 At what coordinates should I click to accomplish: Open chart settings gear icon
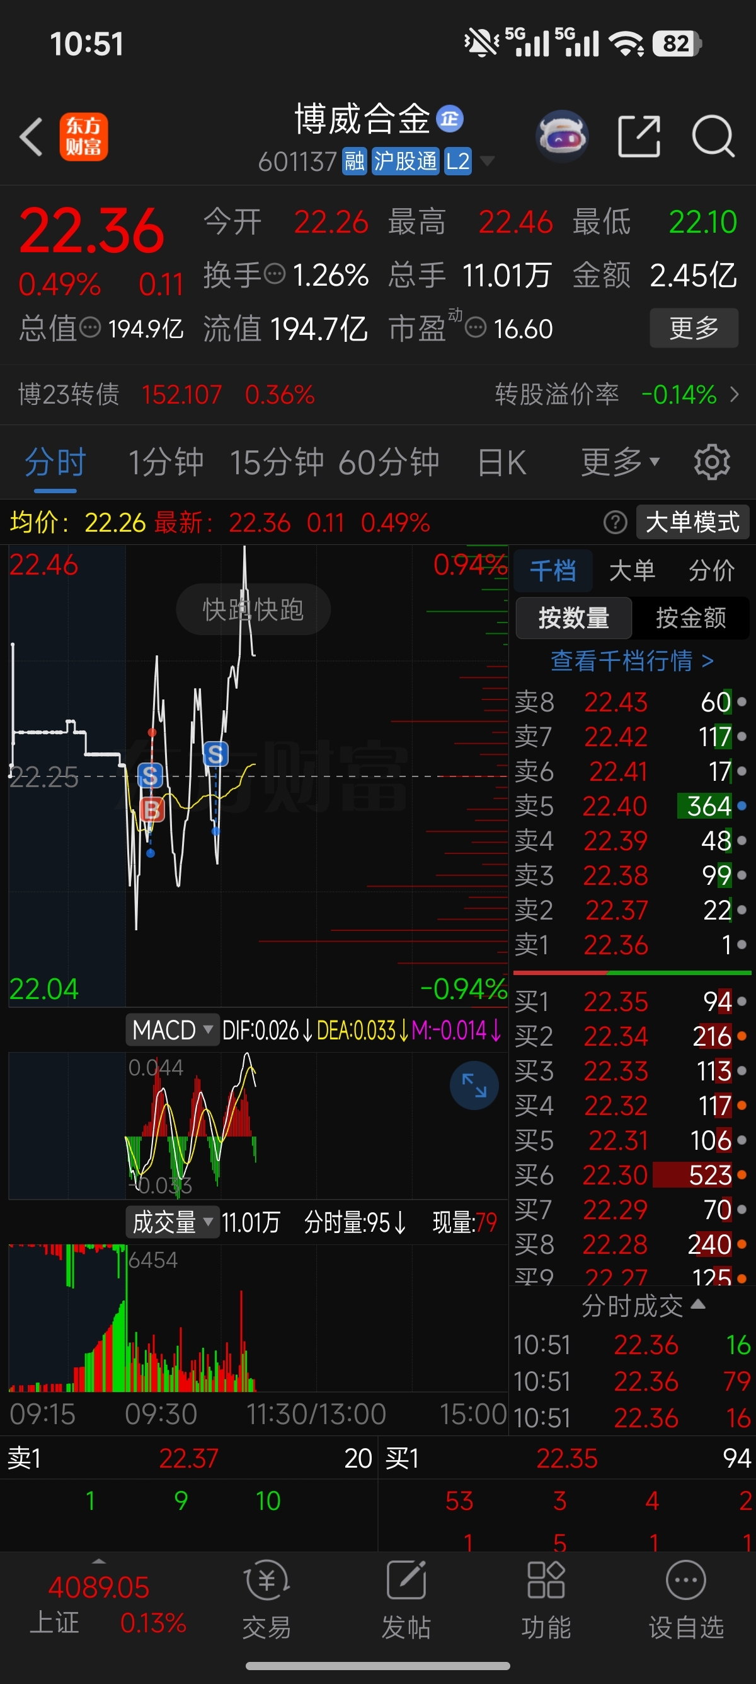712,462
